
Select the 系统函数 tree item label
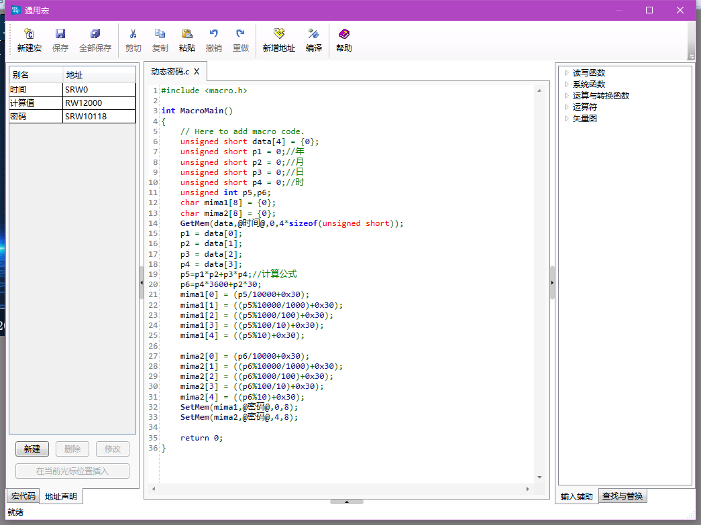click(589, 84)
